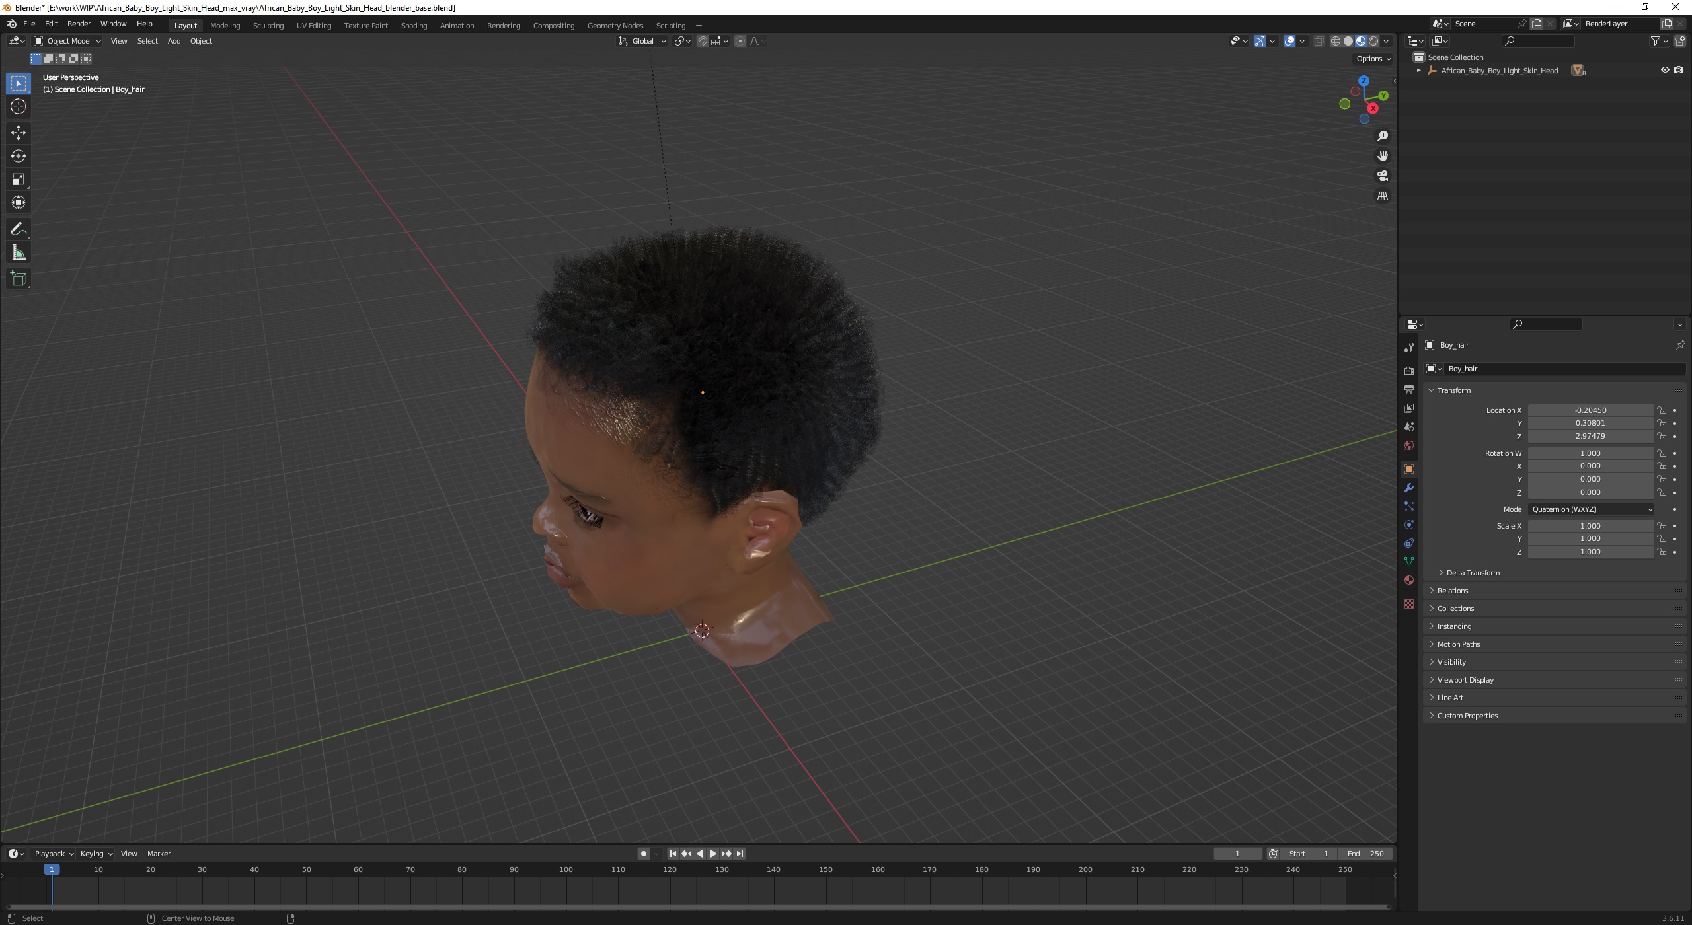The height and width of the screenshot is (925, 1692).
Task: Switch viewport to Rendered shading
Action: pyautogui.click(x=1373, y=41)
